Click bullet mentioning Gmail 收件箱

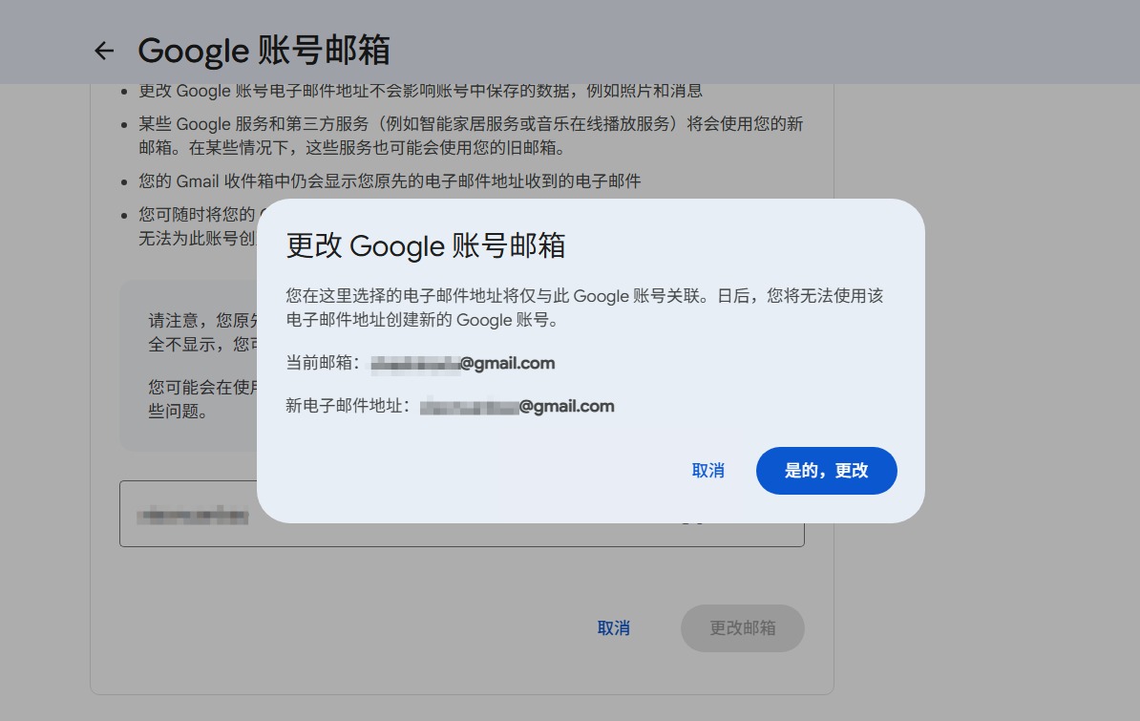(x=390, y=180)
